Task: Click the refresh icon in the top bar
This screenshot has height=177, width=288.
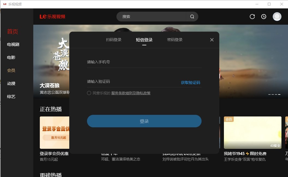Action: point(252,17)
